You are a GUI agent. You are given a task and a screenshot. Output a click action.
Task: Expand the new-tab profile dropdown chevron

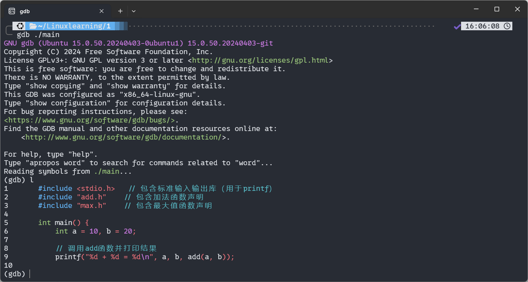click(134, 11)
